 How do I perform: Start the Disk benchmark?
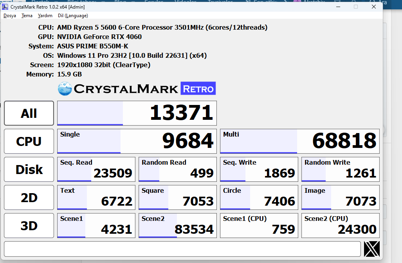coord(29,169)
